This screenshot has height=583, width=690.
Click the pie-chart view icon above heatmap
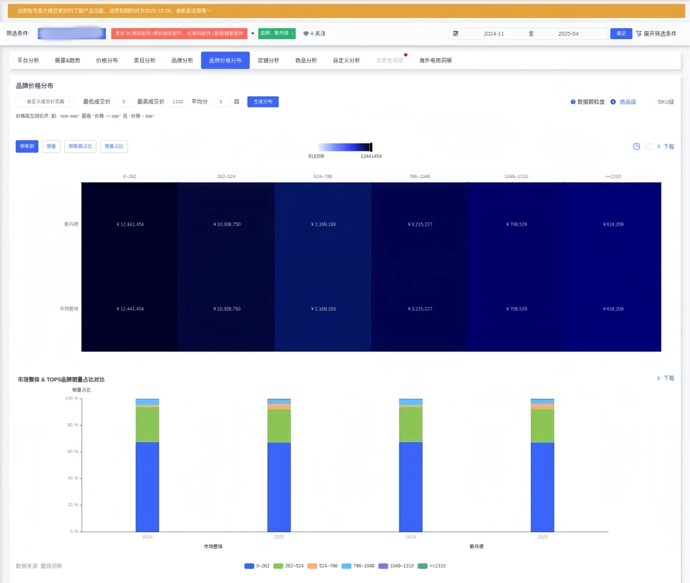click(637, 146)
